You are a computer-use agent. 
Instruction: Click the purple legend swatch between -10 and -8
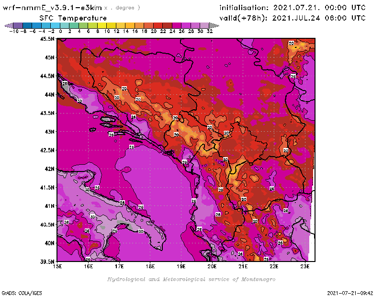coord(18,25)
